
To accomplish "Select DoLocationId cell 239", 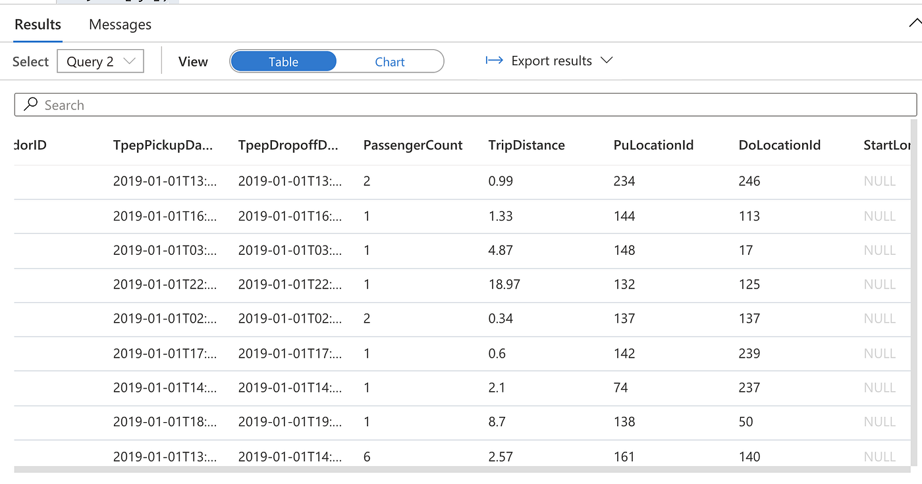I will [x=749, y=354].
